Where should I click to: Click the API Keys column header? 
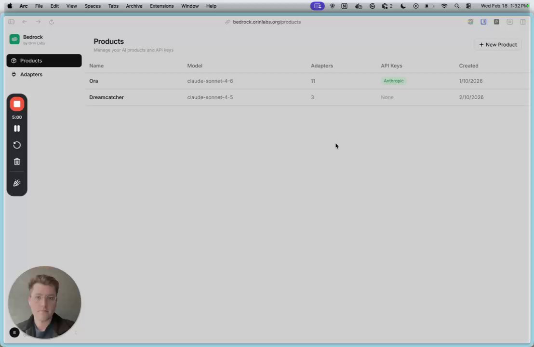click(391, 66)
